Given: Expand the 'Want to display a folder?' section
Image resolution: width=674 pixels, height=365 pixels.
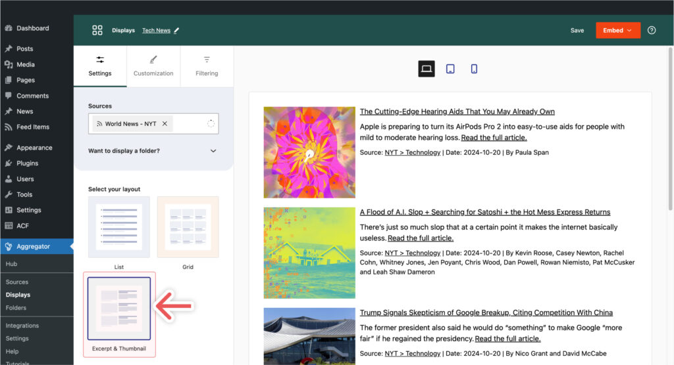Looking at the screenshot, I should coord(153,151).
